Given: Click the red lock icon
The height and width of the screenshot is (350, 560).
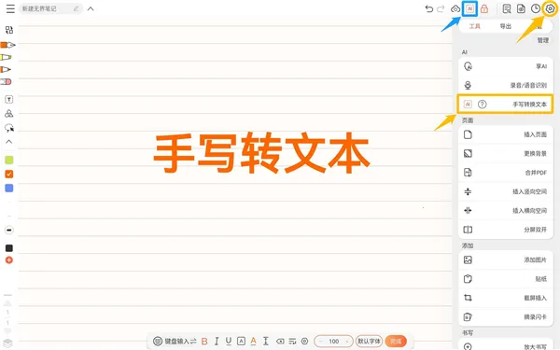Looking at the screenshot, I should pos(484,9).
